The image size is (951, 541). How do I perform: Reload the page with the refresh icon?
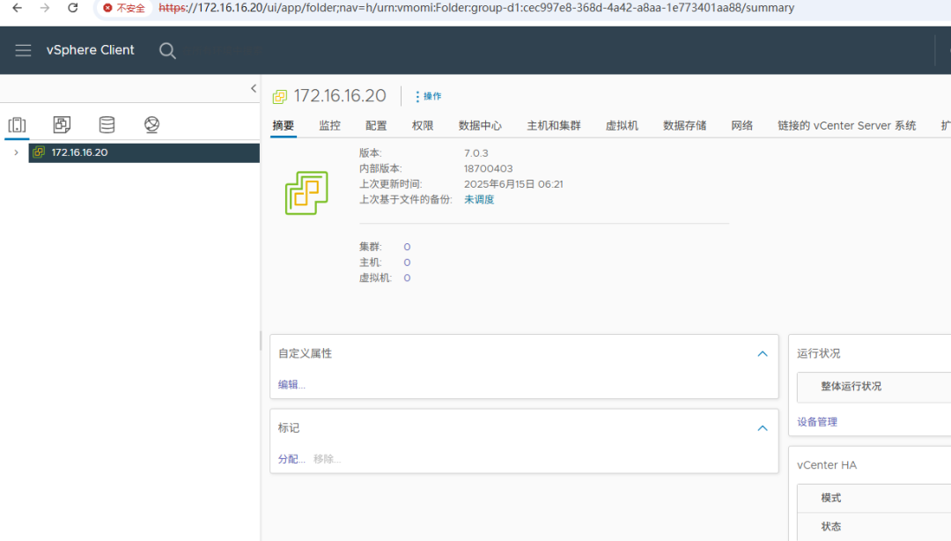[73, 8]
